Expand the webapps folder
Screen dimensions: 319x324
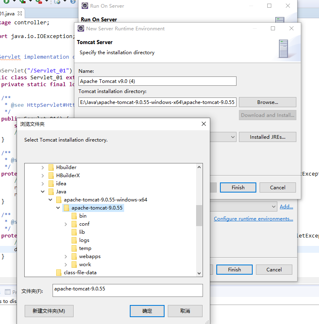pos(65,256)
